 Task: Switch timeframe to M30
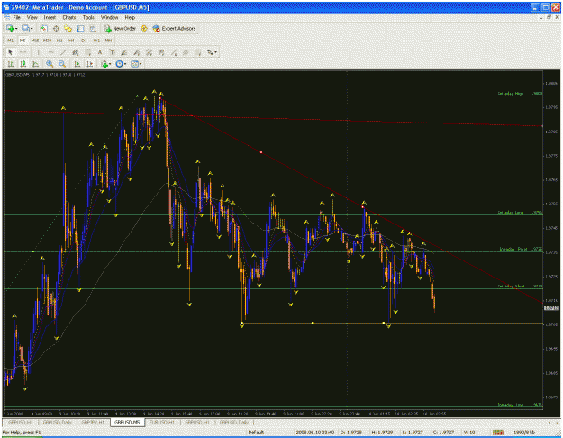tap(47, 41)
